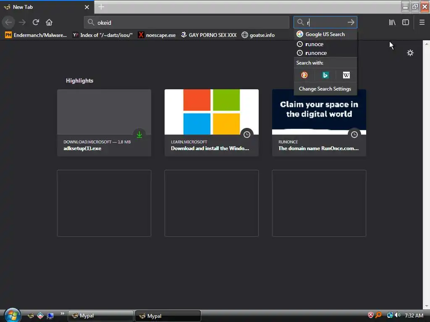
Task: Click history clock badge on RunOnce card
Action: click(354, 135)
